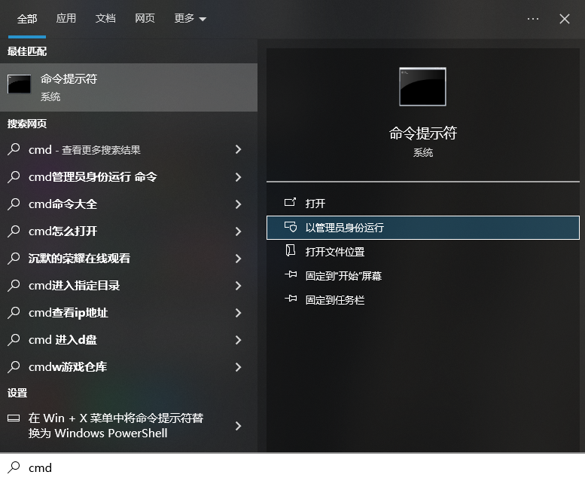Expand arrow for cmd命令大全

click(239, 204)
